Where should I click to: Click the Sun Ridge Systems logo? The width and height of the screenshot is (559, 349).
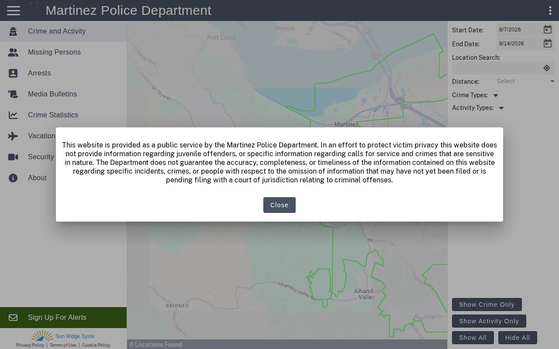click(63, 336)
